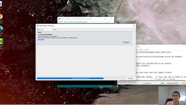Open the green Camtasia desktop shortcut
Screen dimensions: 186x105
(1, 41)
